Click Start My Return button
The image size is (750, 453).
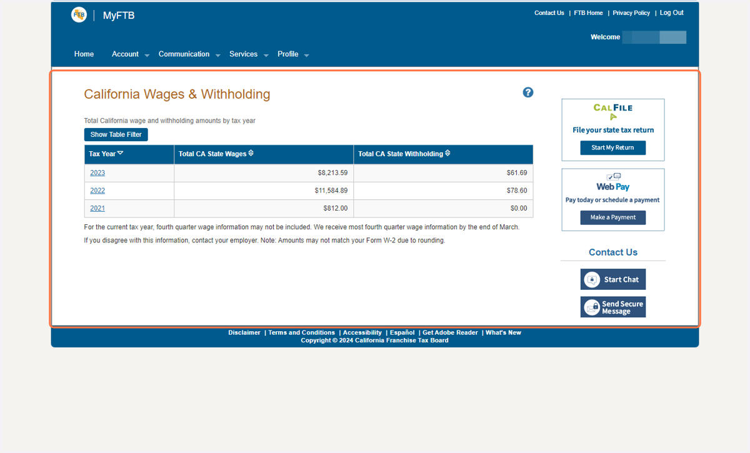(x=612, y=147)
